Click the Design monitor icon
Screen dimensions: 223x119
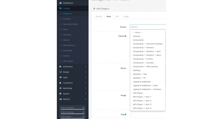point(60,72)
